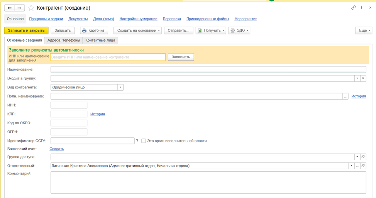376x198 pixels.
Task: Copy link to this form icon
Action: click(353, 8)
